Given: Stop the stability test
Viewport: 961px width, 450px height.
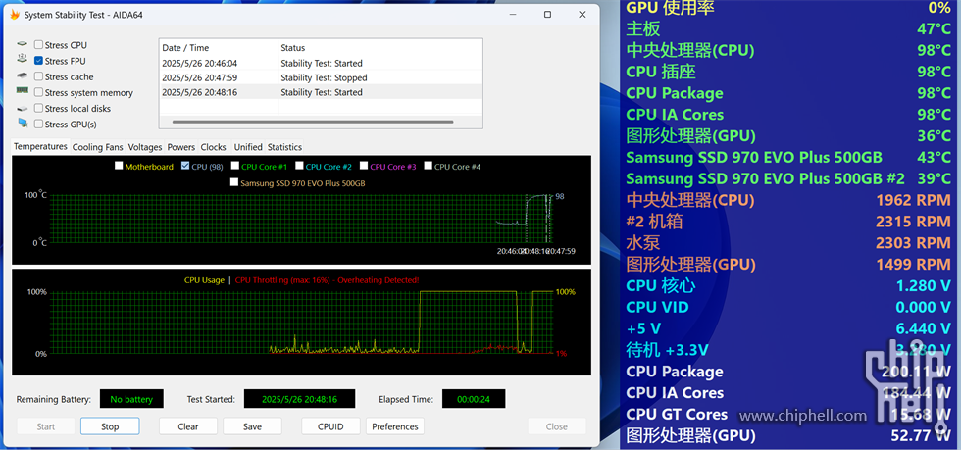Looking at the screenshot, I should tap(110, 426).
